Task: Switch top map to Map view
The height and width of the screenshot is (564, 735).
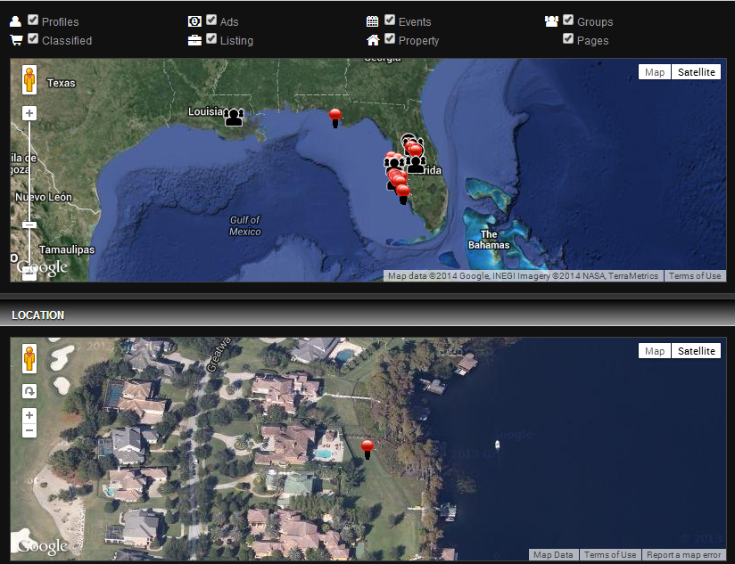Action: (x=655, y=72)
